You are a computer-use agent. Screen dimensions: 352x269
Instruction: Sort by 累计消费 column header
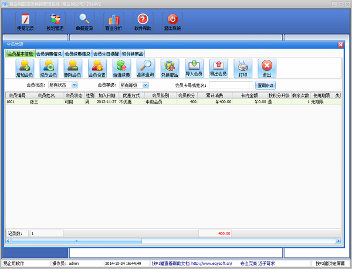coord(215,96)
